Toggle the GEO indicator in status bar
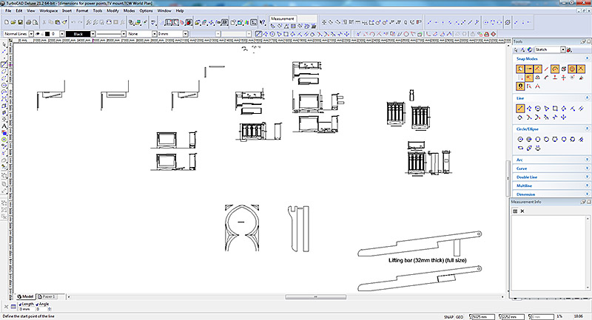The height and width of the screenshot is (320, 592). click(x=460, y=316)
